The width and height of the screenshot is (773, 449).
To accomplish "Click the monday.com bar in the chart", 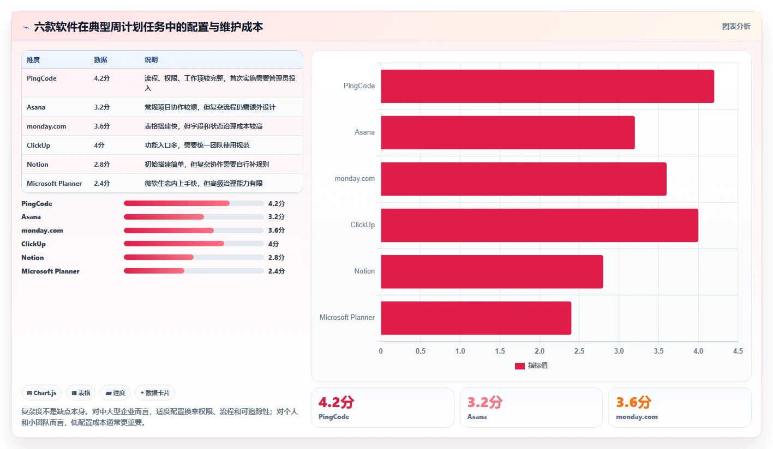I will (524, 179).
